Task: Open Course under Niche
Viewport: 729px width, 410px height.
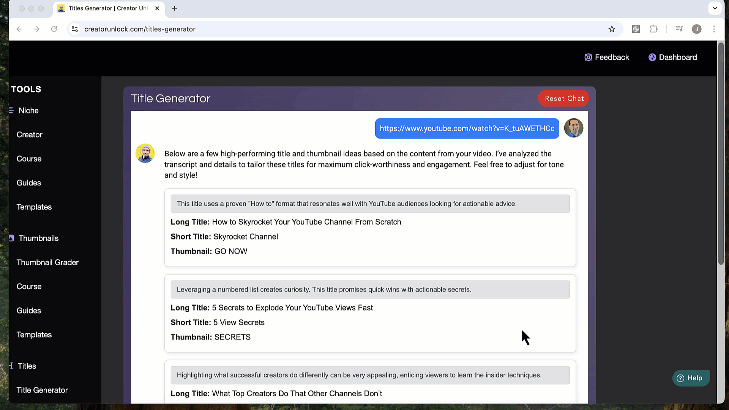Action: coord(29,159)
